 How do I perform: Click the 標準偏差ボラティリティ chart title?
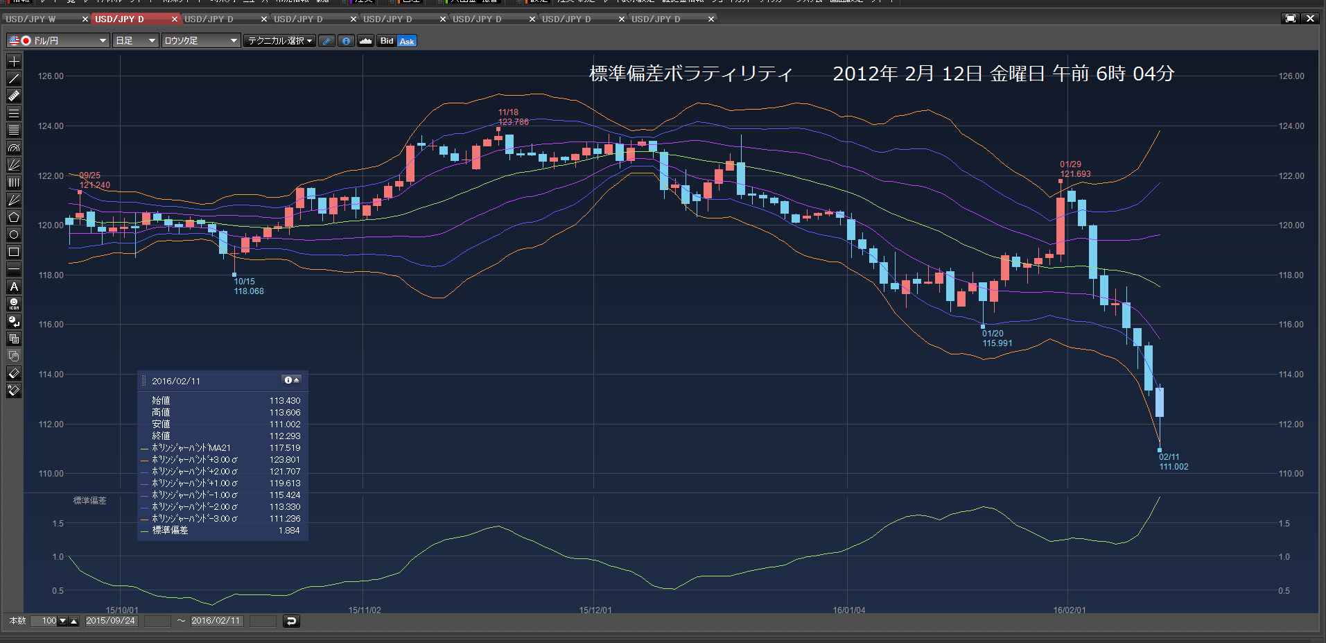(x=691, y=74)
